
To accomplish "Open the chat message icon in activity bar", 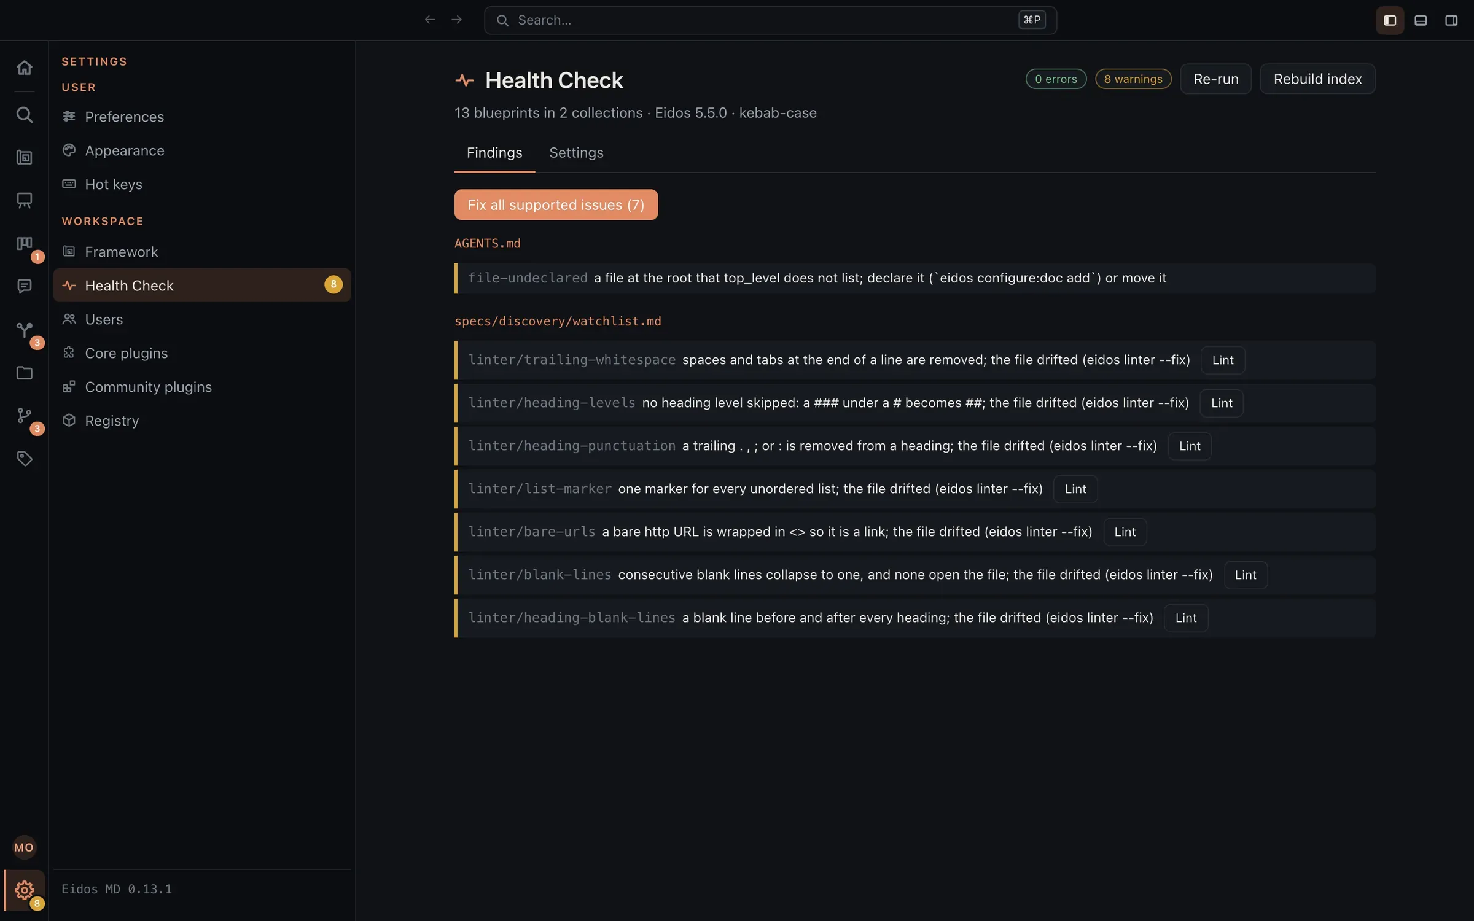I will click(x=24, y=287).
